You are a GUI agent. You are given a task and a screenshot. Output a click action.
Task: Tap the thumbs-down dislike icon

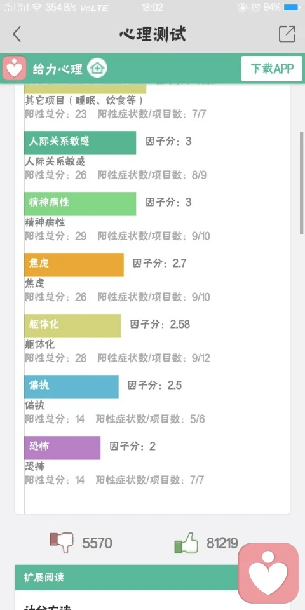click(62, 543)
